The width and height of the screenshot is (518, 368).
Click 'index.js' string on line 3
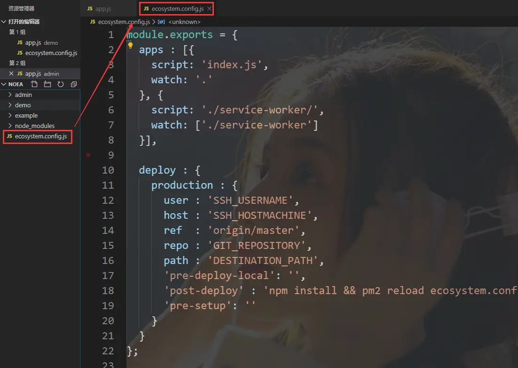(232, 65)
